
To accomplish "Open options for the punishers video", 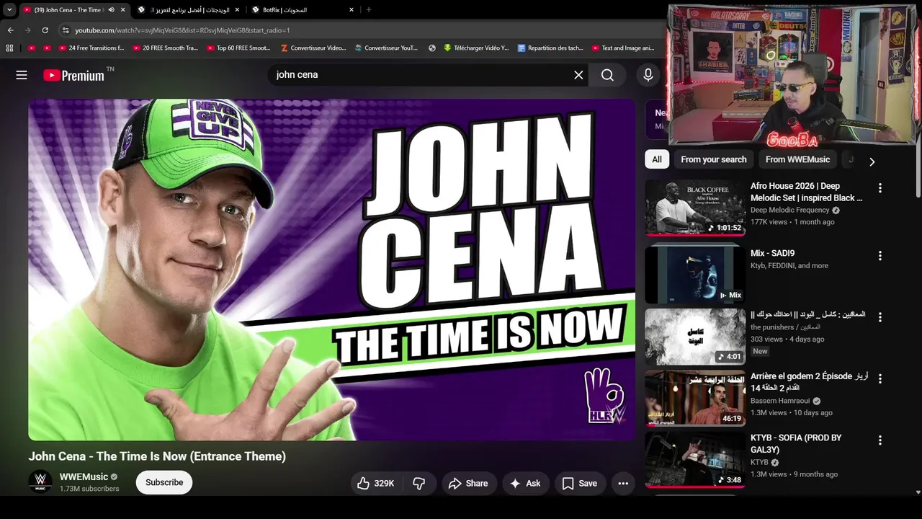I will click(x=880, y=317).
